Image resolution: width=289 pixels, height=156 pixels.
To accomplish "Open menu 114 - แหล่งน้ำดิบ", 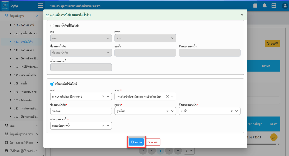I will pos(24,42).
